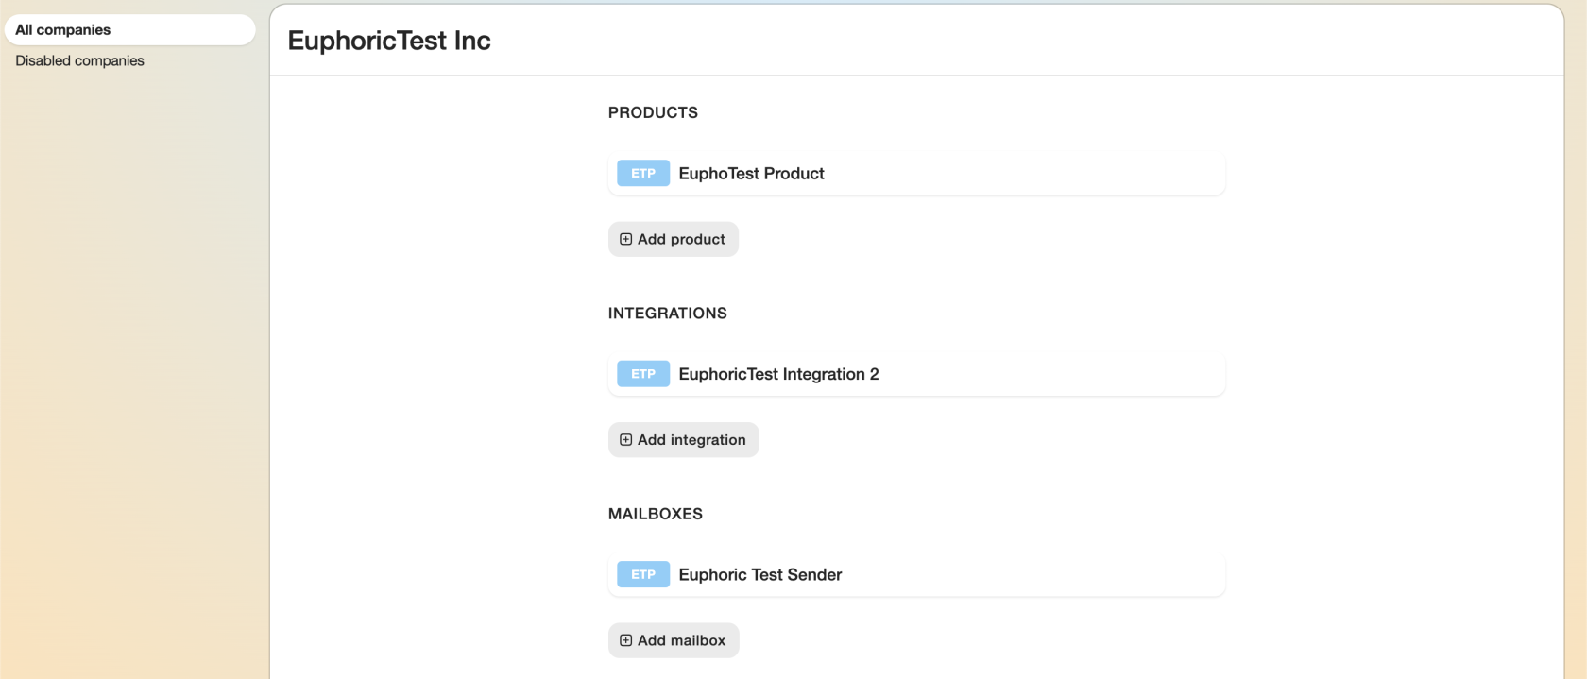Click the ETP badge beside EuphoricTest Integration 2
This screenshot has width=1587, height=679.
pos(643,374)
